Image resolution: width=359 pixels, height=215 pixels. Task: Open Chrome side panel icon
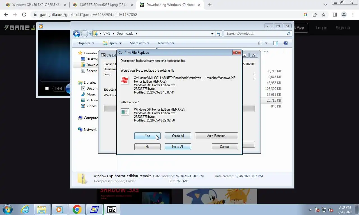click(x=335, y=15)
